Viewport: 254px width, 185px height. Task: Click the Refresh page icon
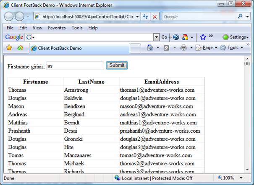[x=145, y=17]
